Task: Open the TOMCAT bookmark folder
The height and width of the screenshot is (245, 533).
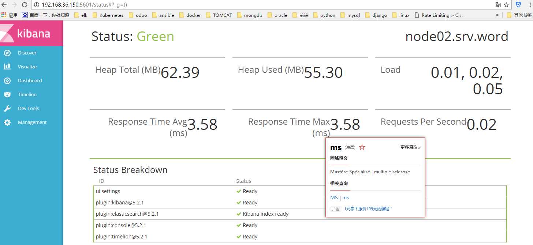Action: coord(219,15)
